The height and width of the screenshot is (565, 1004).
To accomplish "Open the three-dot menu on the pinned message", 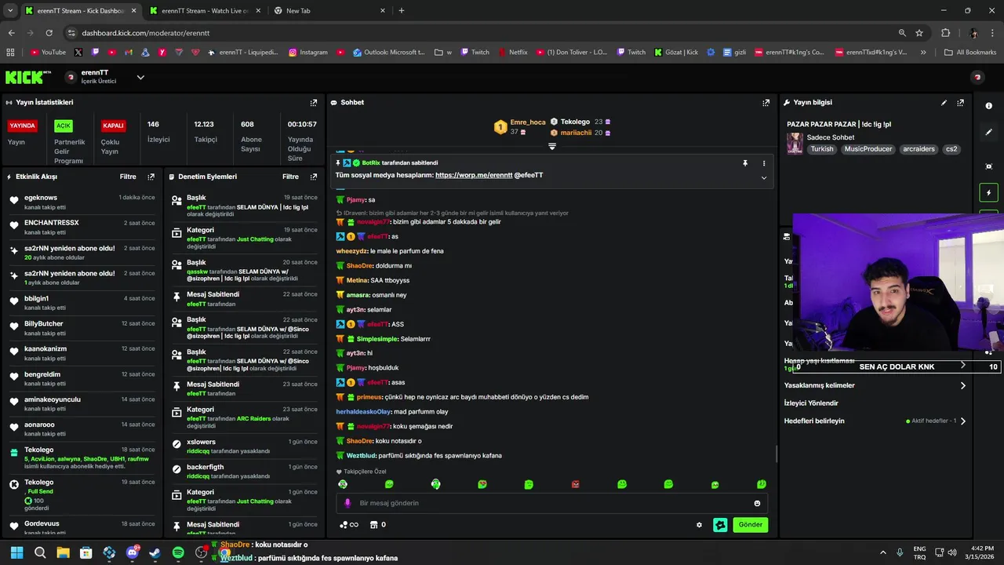I will (764, 163).
